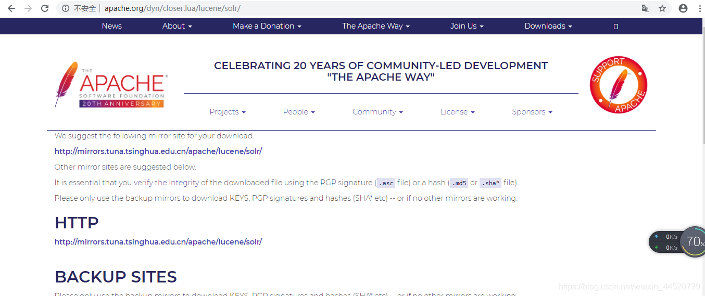Open the Chrome profile avatar icon
This screenshot has width=705, height=296.
tap(683, 8)
